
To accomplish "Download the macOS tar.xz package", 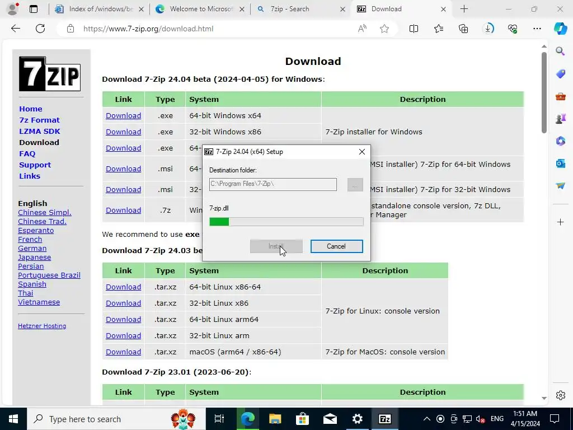I will coord(123,352).
